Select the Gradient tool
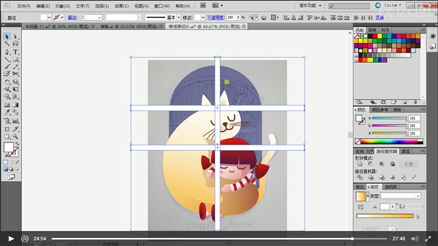 [15, 105]
